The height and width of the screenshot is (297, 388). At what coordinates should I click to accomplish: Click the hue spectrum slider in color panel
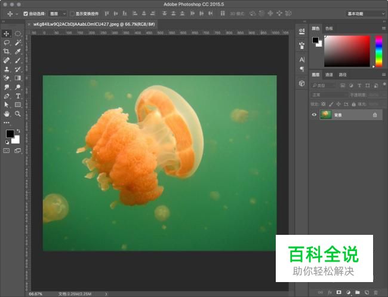point(378,51)
